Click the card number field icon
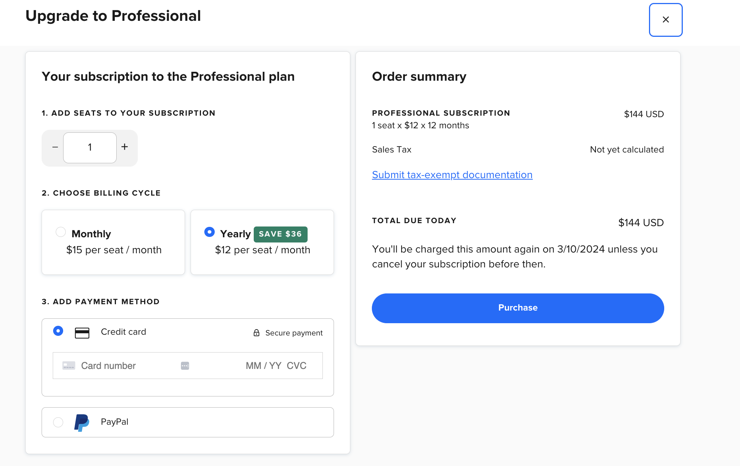The width and height of the screenshot is (740, 466). pos(68,365)
